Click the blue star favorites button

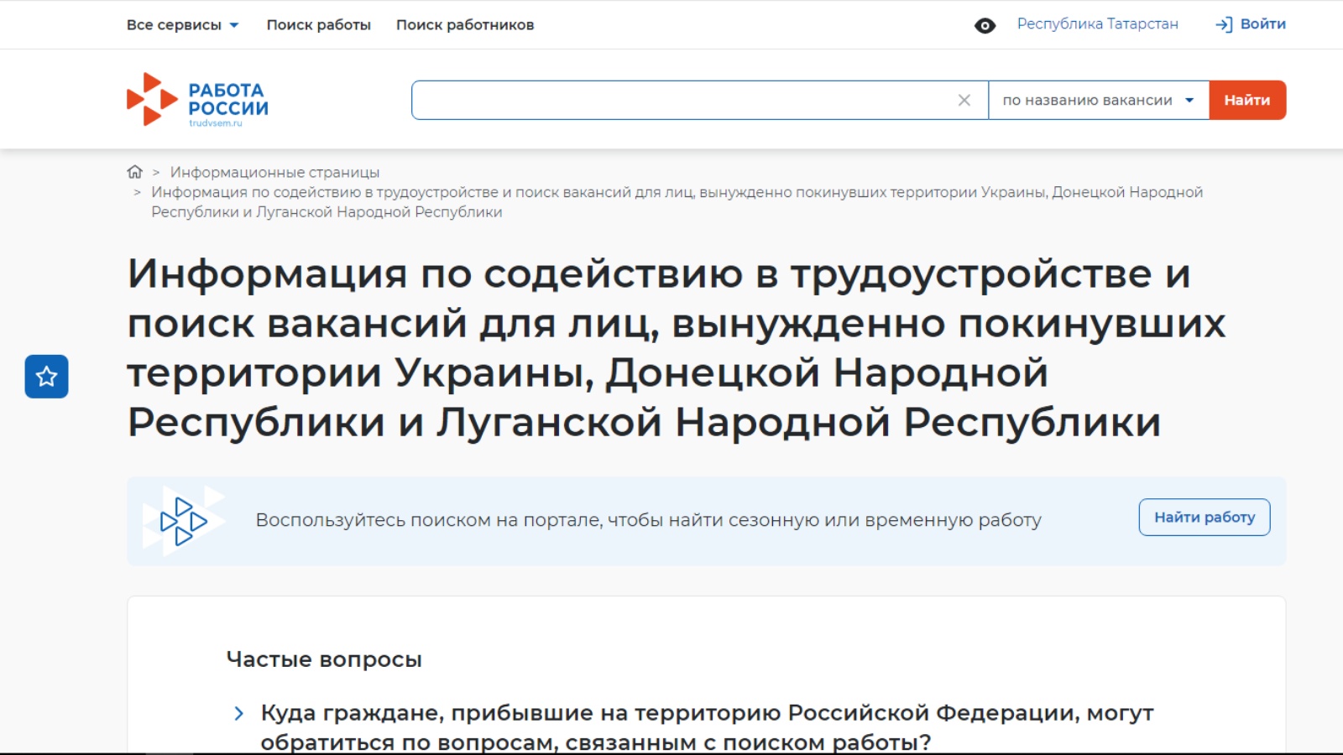tap(46, 376)
